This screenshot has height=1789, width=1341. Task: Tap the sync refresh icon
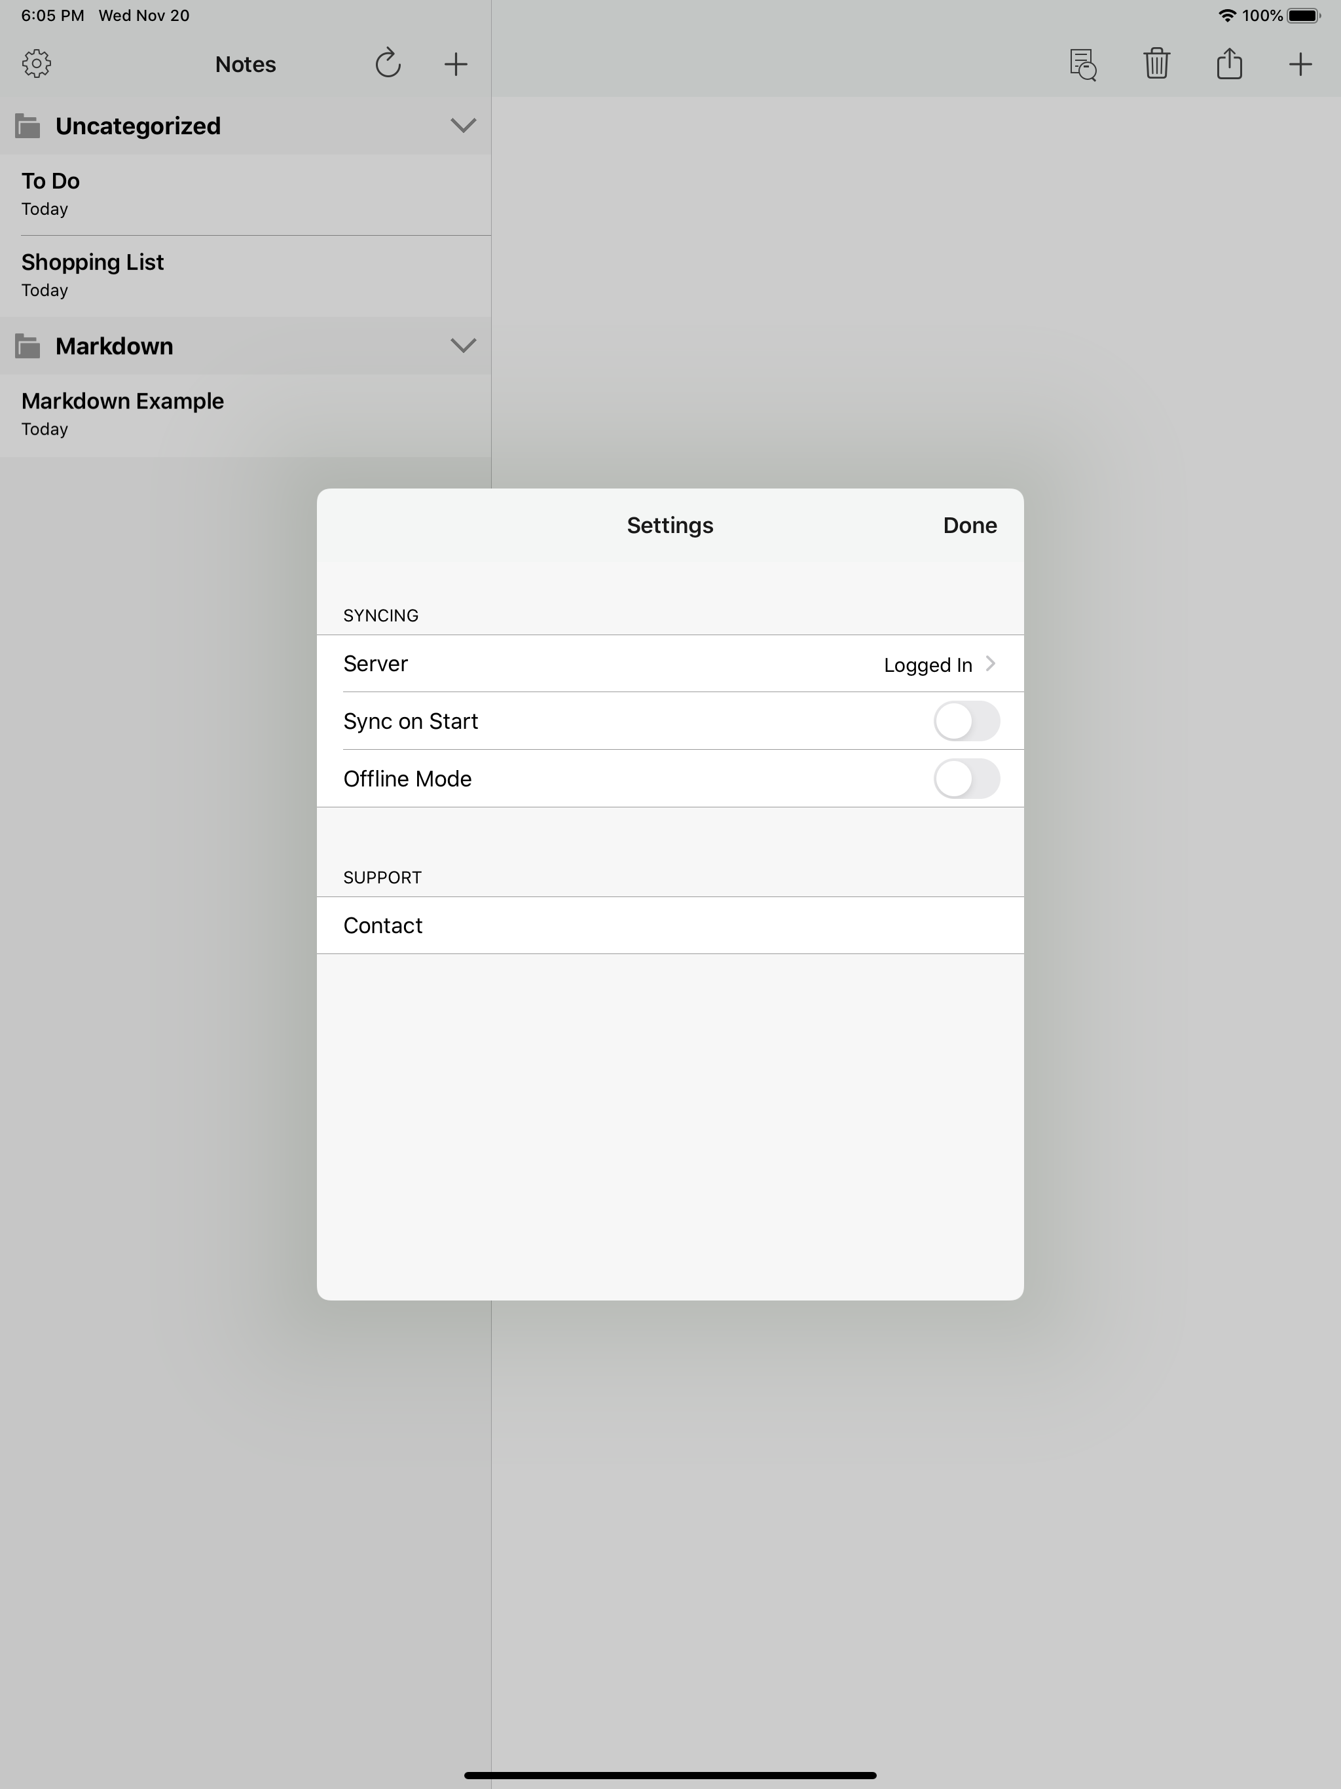[388, 64]
